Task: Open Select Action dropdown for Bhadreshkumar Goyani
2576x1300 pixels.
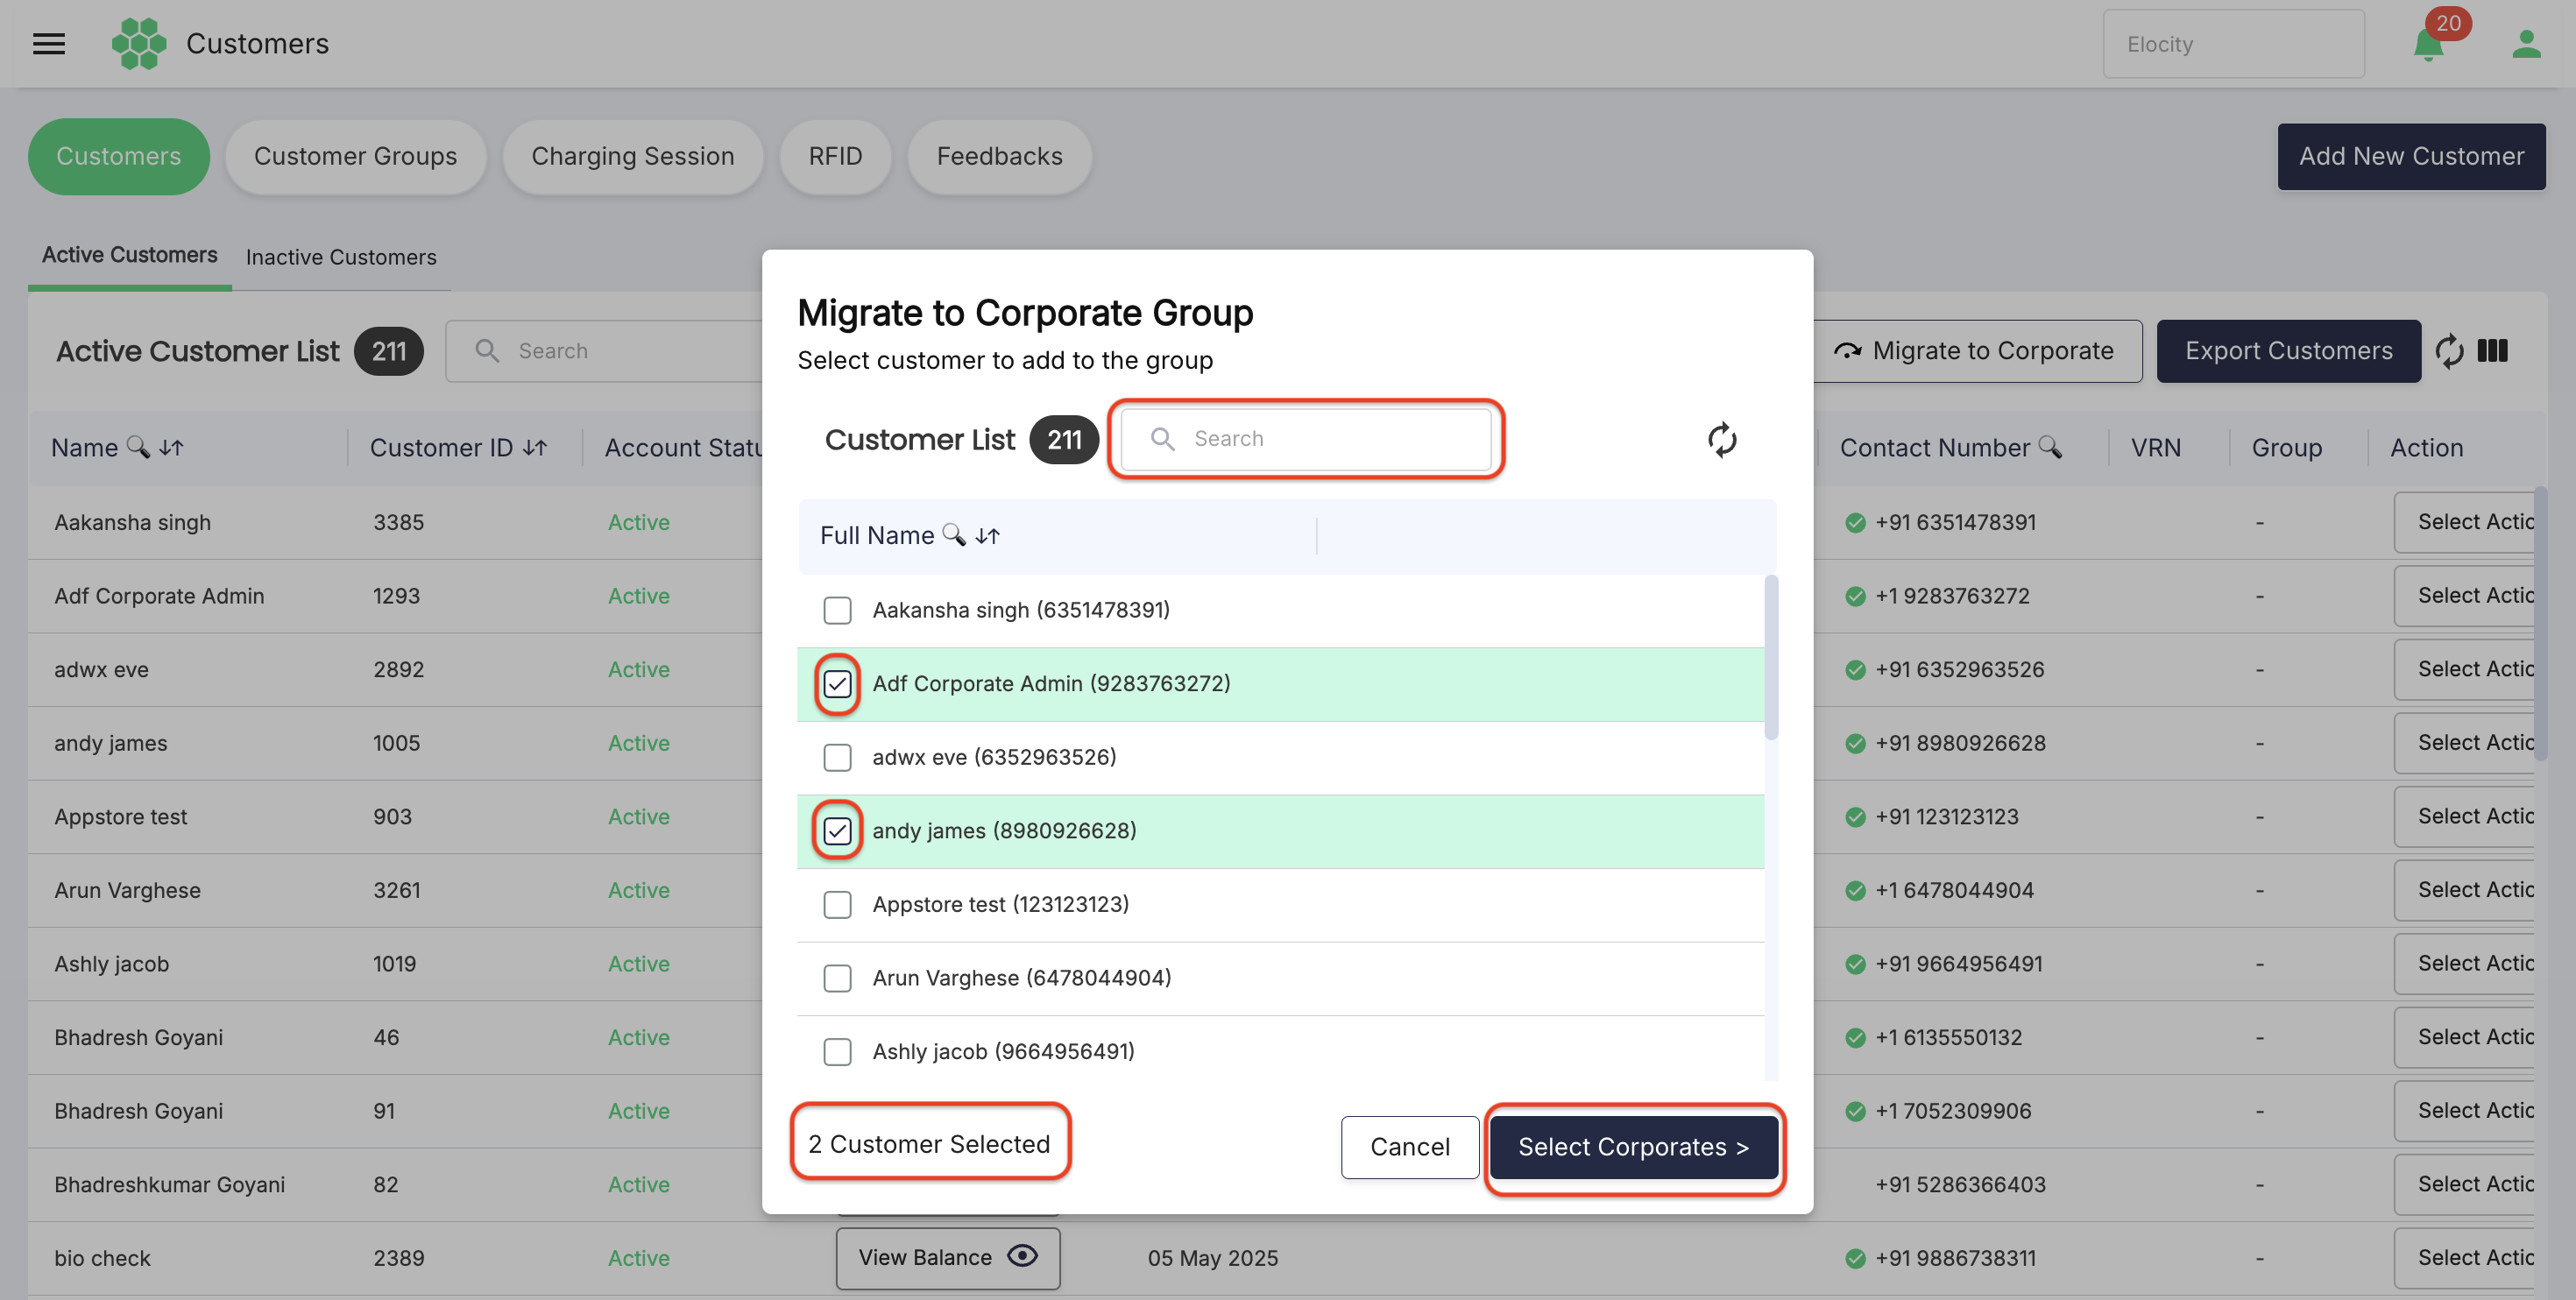Action: click(2464, 1184)
